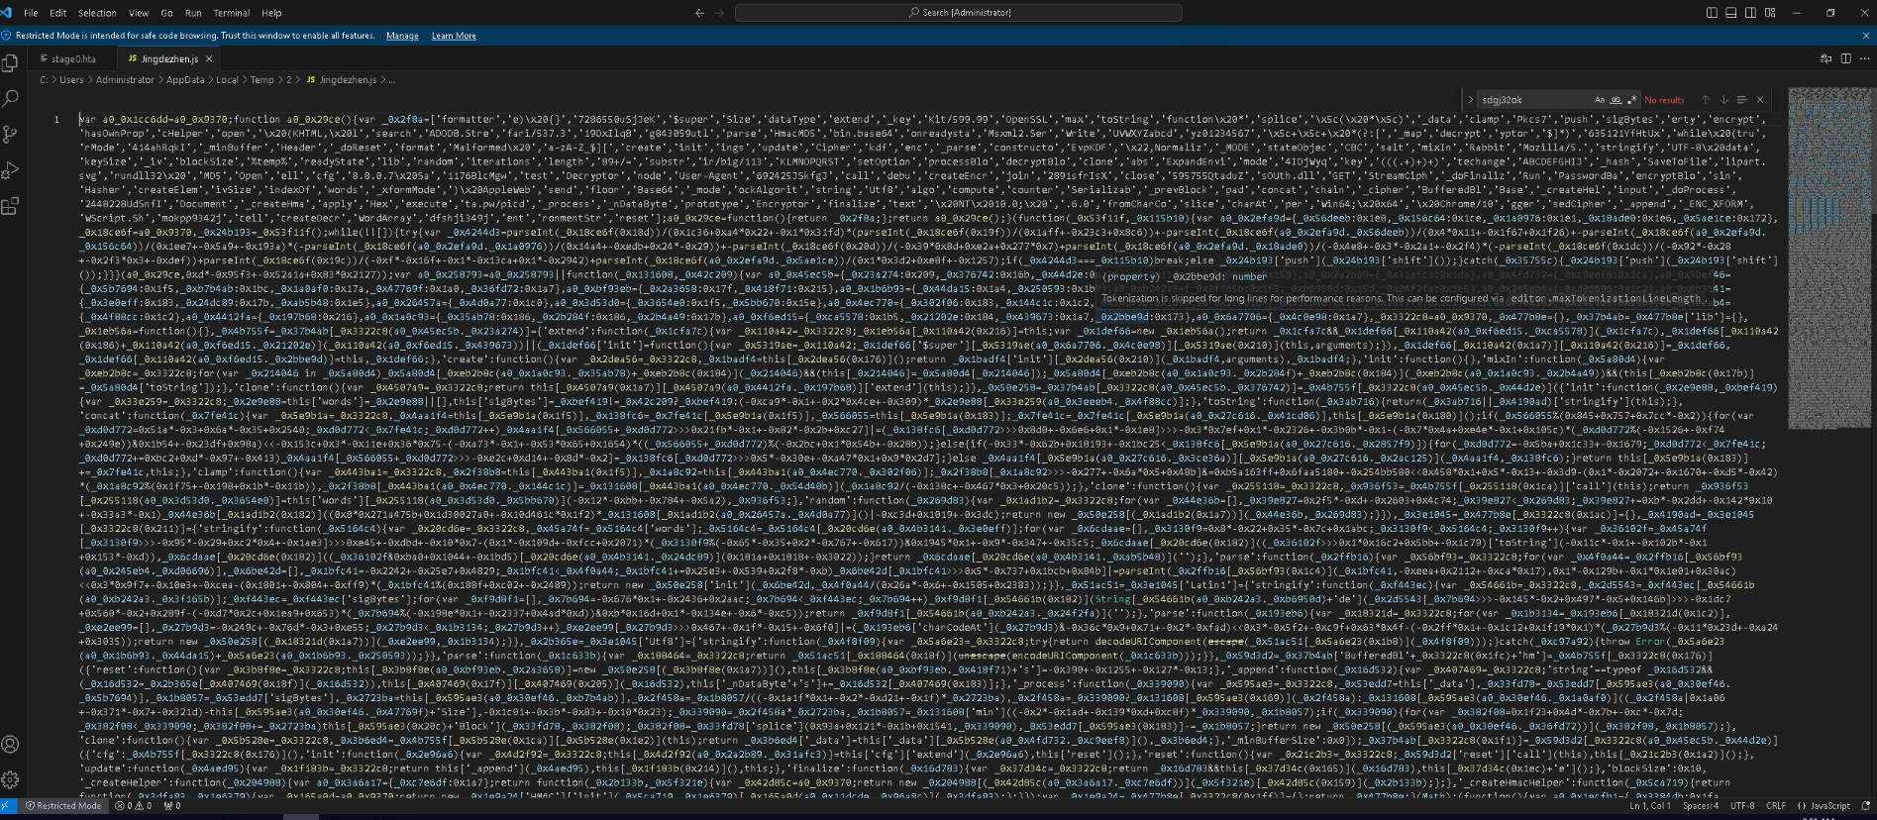Screen dimensions: 1877x820
Task: Change indentation via Spaces: 4
Action: [1701, 806]
